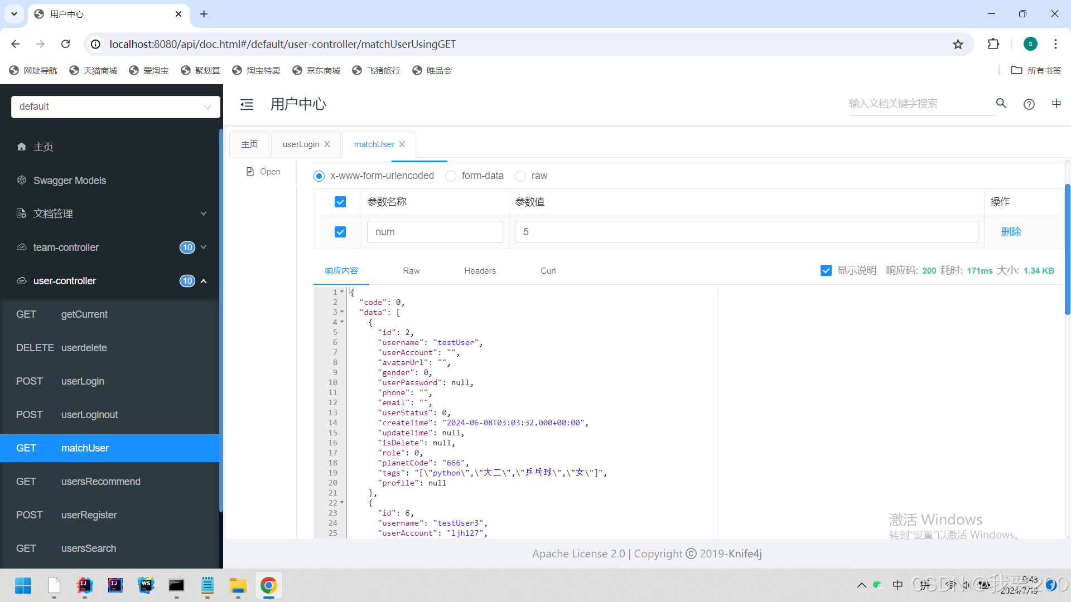Close the userLogin tab with X
The height and width of the screenshot is (602, 1071).
click(327, 144)
